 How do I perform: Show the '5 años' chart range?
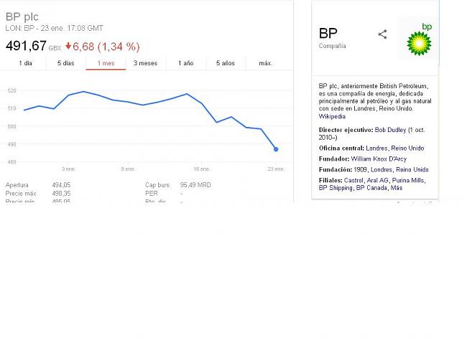coord(226,63)
